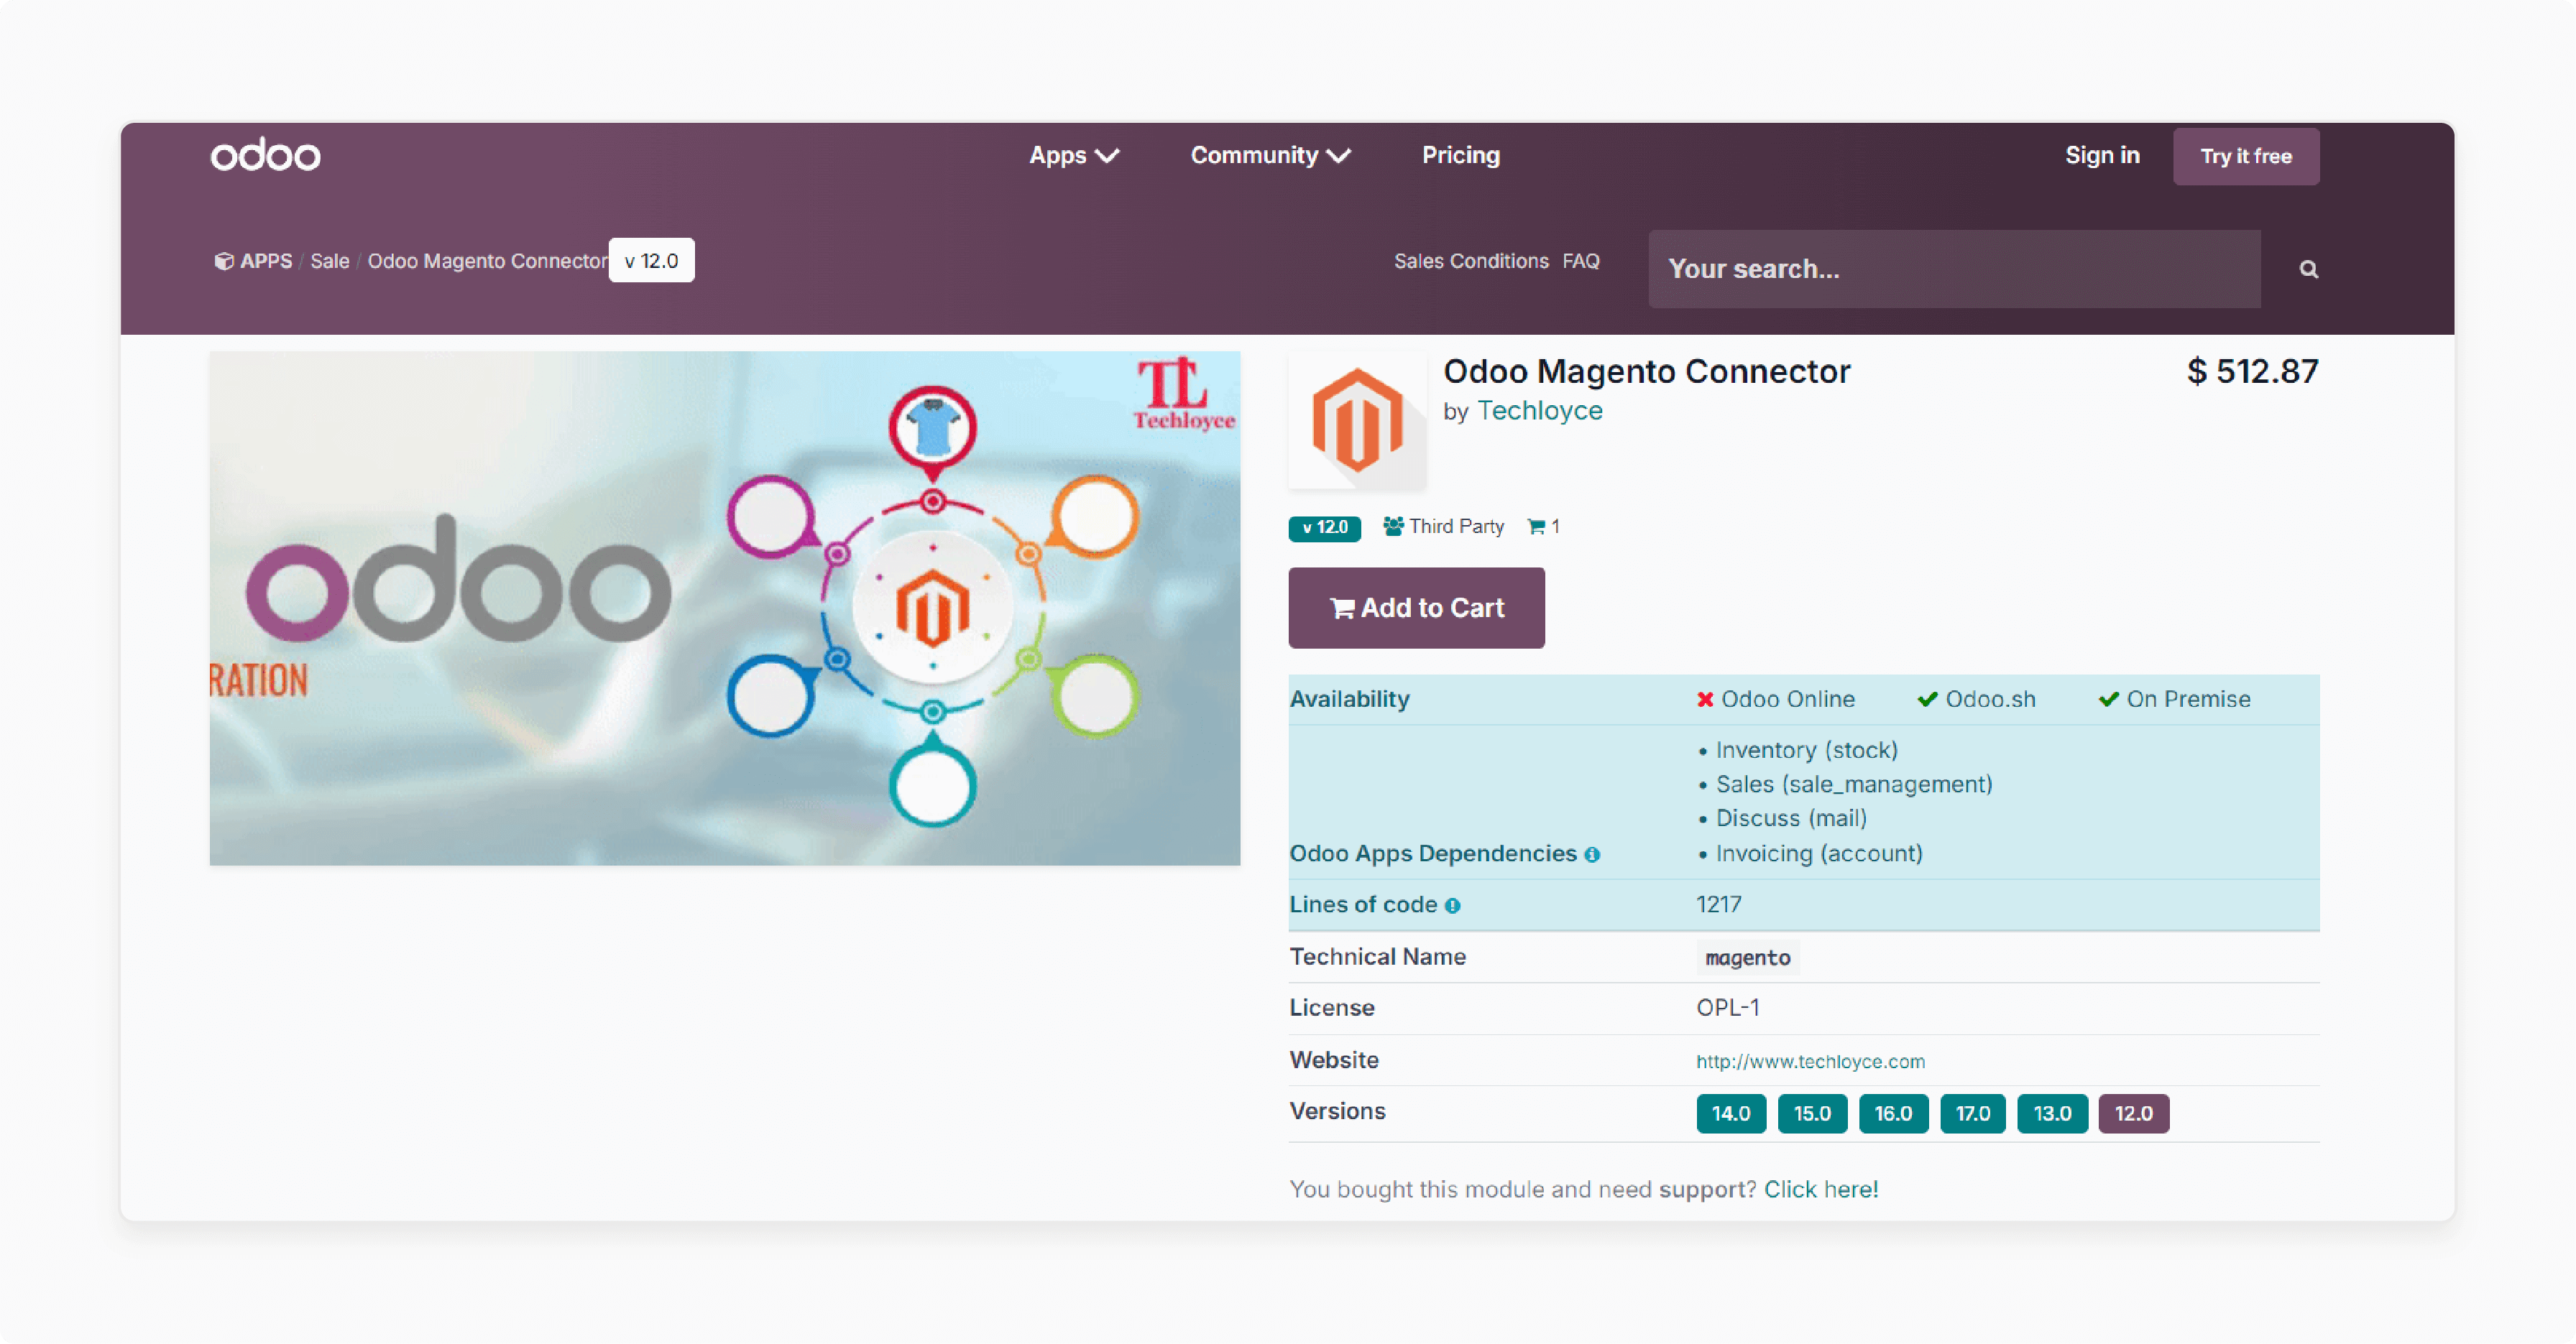
Task: Switch to version 16.0
Action: [1893, 1113]
